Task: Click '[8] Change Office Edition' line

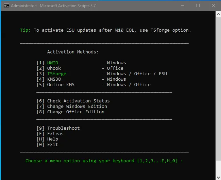Action: 70,112
